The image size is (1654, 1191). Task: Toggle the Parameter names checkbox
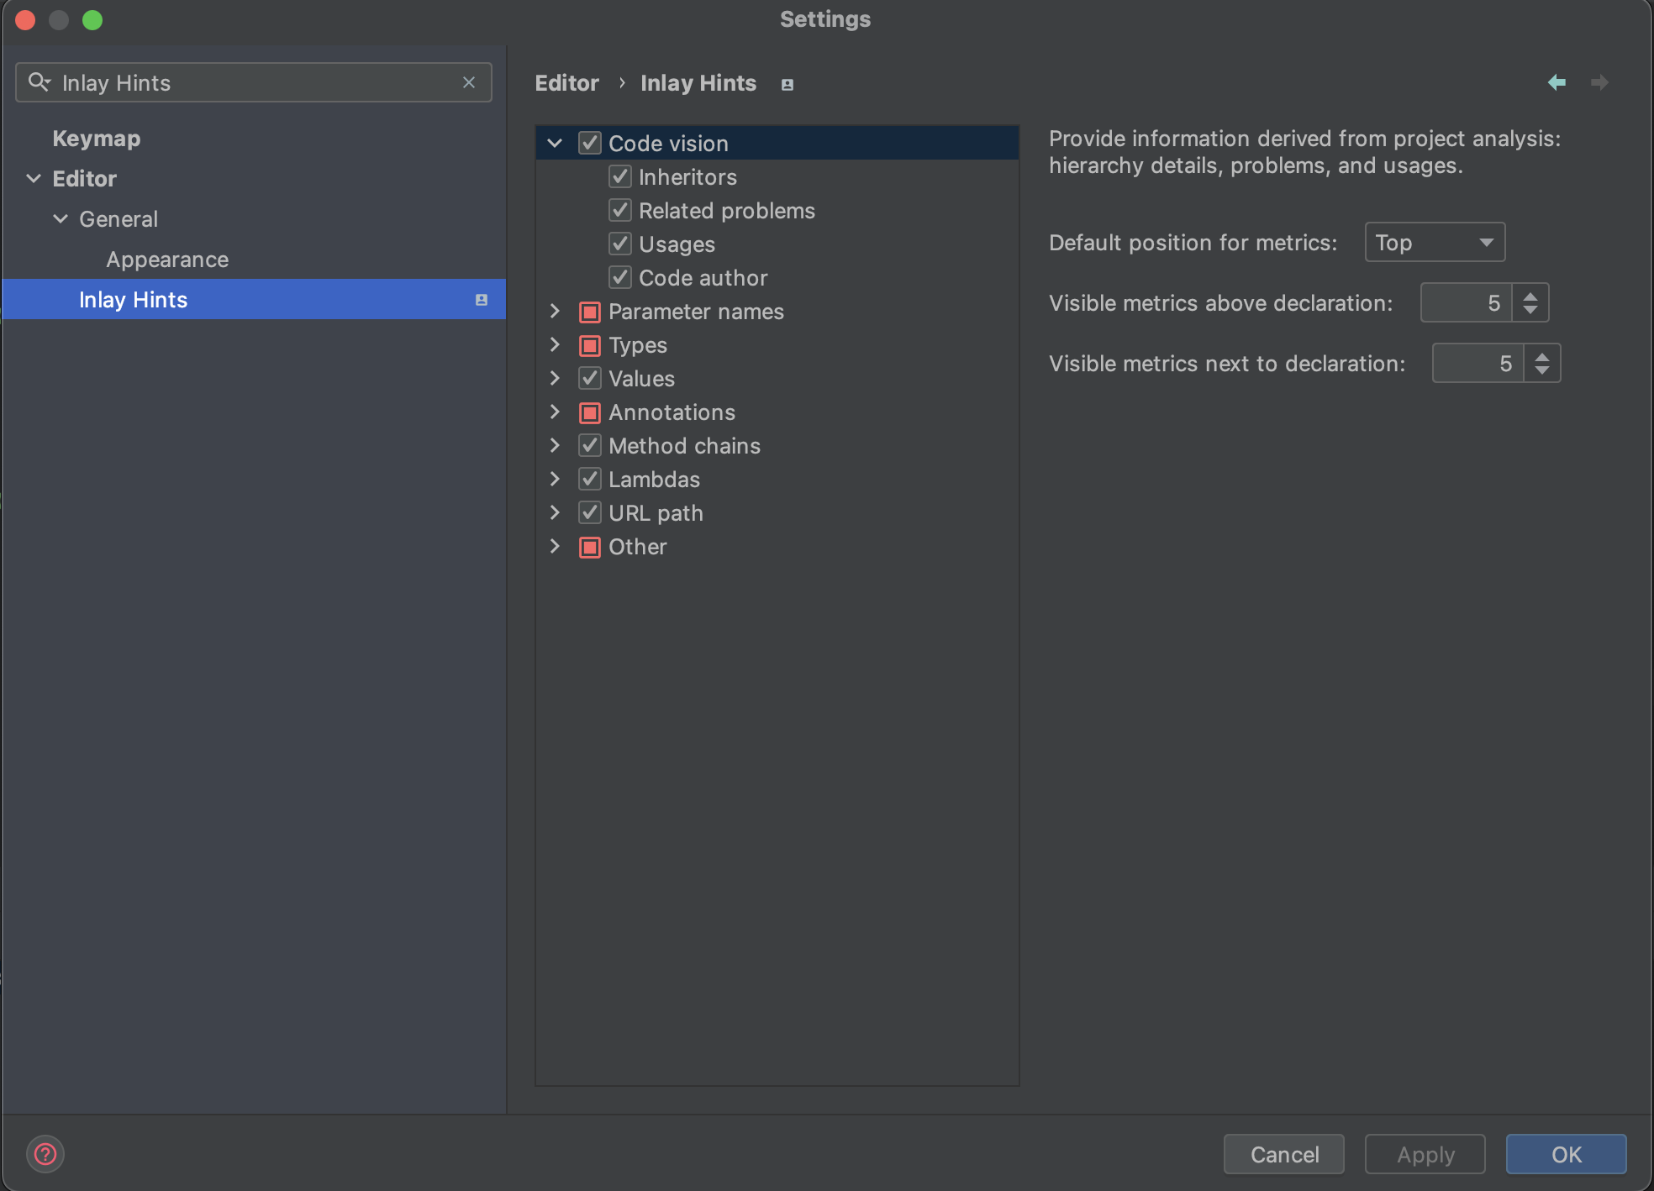click(x=590, y=312)
